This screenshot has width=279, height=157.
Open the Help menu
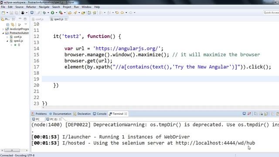pos(97,7)
